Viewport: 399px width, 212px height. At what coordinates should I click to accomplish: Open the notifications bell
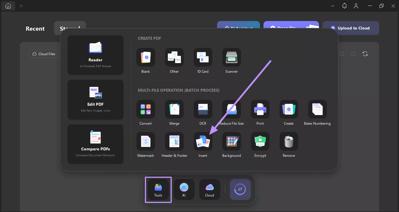(345, 6)
